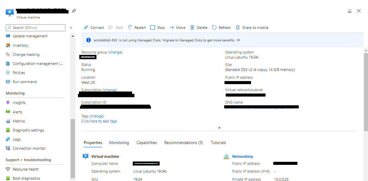Click the Run command icon
The height and width of the screenshot is (181, 368).
(x=8, y=82)
